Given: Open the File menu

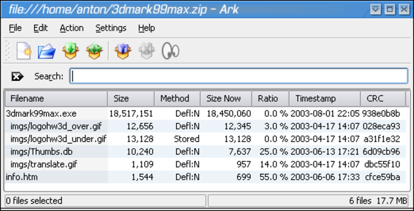Looking at the screenshot, I should (x=15, y=28).
